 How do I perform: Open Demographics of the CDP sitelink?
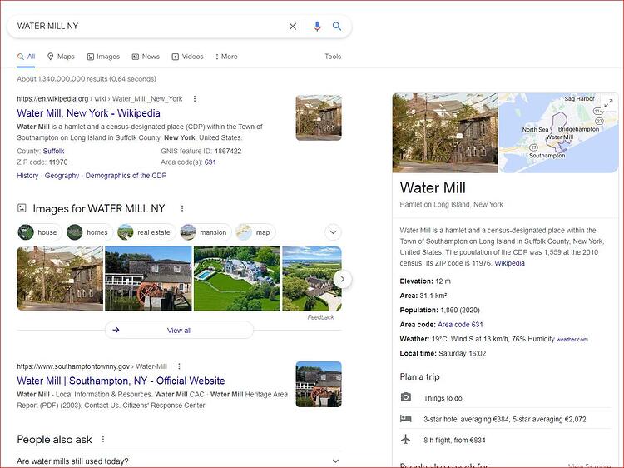(126, 176)
